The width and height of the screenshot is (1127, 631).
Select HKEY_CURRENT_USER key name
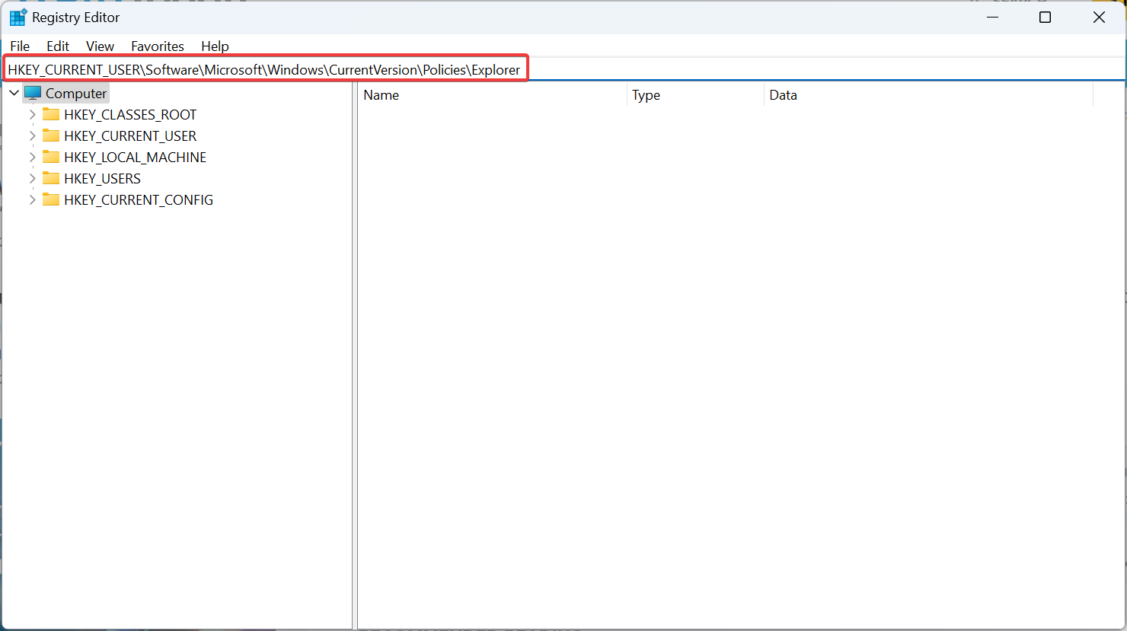pos(130,136)
